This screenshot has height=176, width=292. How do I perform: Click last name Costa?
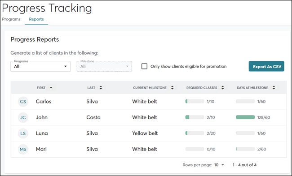(93, 117)
